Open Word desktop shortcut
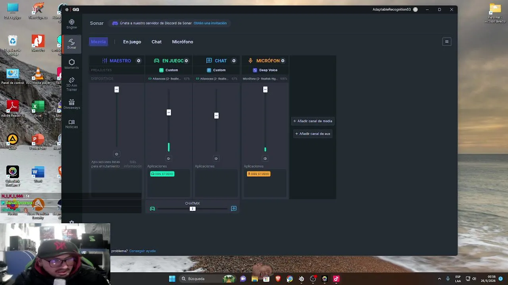 (38, 174)
